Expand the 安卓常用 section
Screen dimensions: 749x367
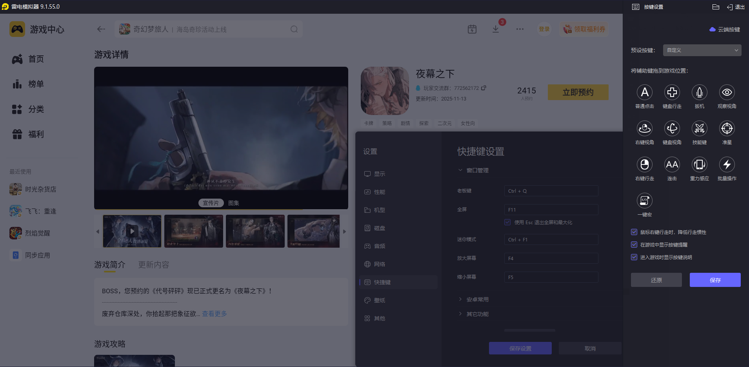pos(477,299)
